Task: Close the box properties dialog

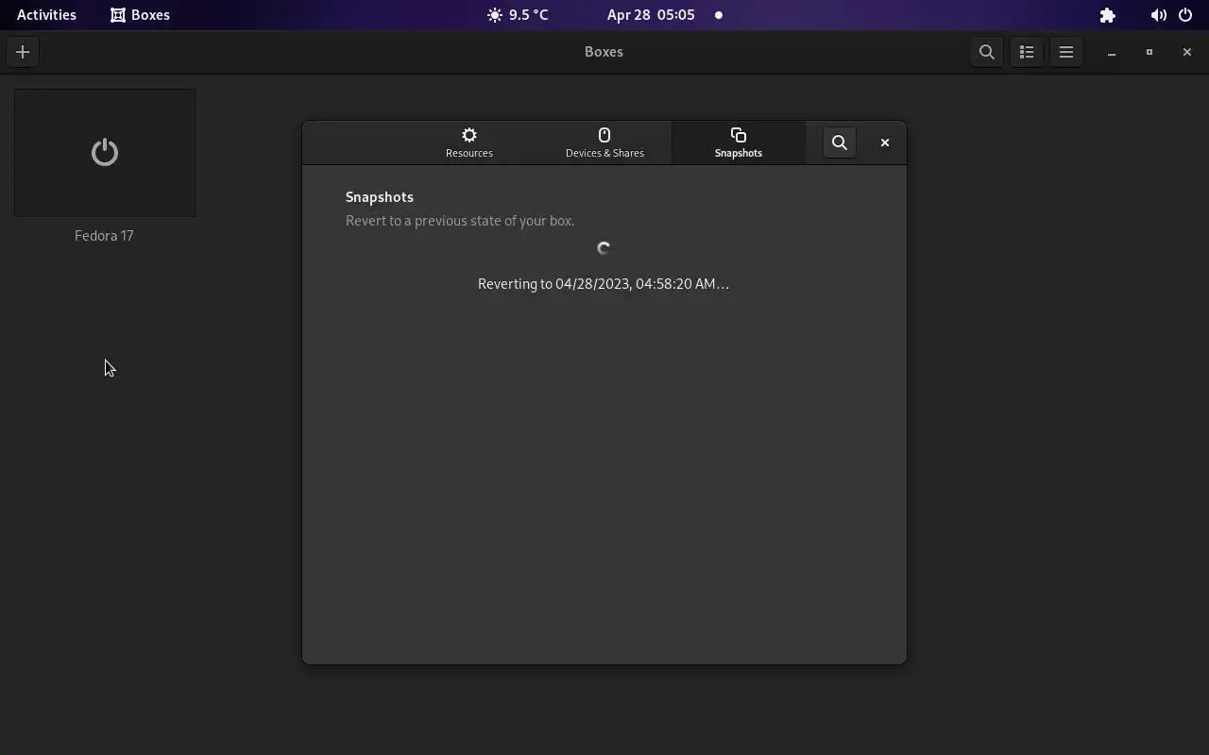Action: pyautogui.click(x=885, y=143)
